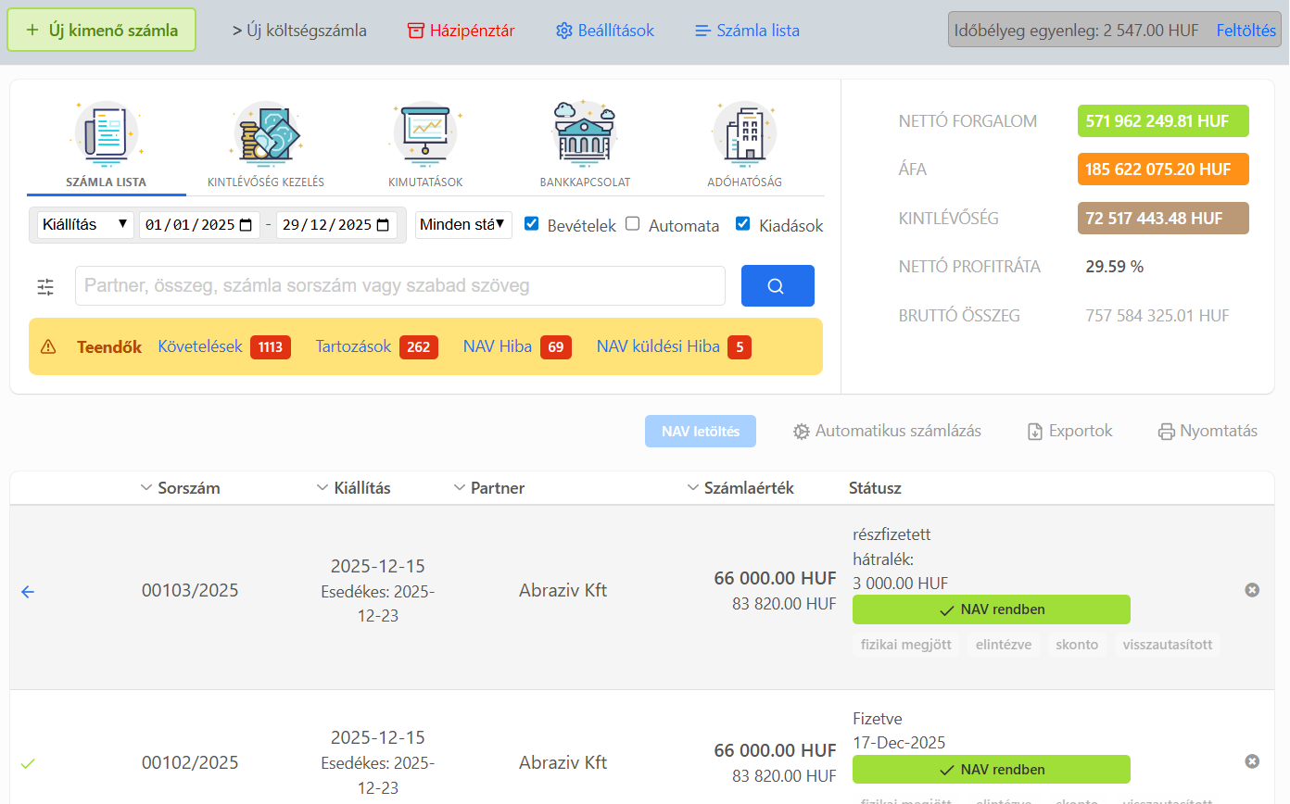The height and width of the screenshot is (804, 1290).
Task: Open the Adóhatóság building icon
Action: coord(744,134)
